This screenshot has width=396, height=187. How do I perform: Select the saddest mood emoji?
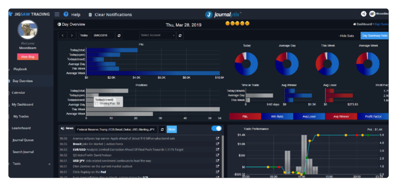pos(247,24)
